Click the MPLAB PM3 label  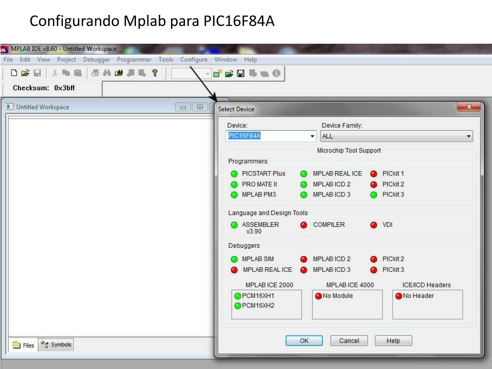coord(258,195)
